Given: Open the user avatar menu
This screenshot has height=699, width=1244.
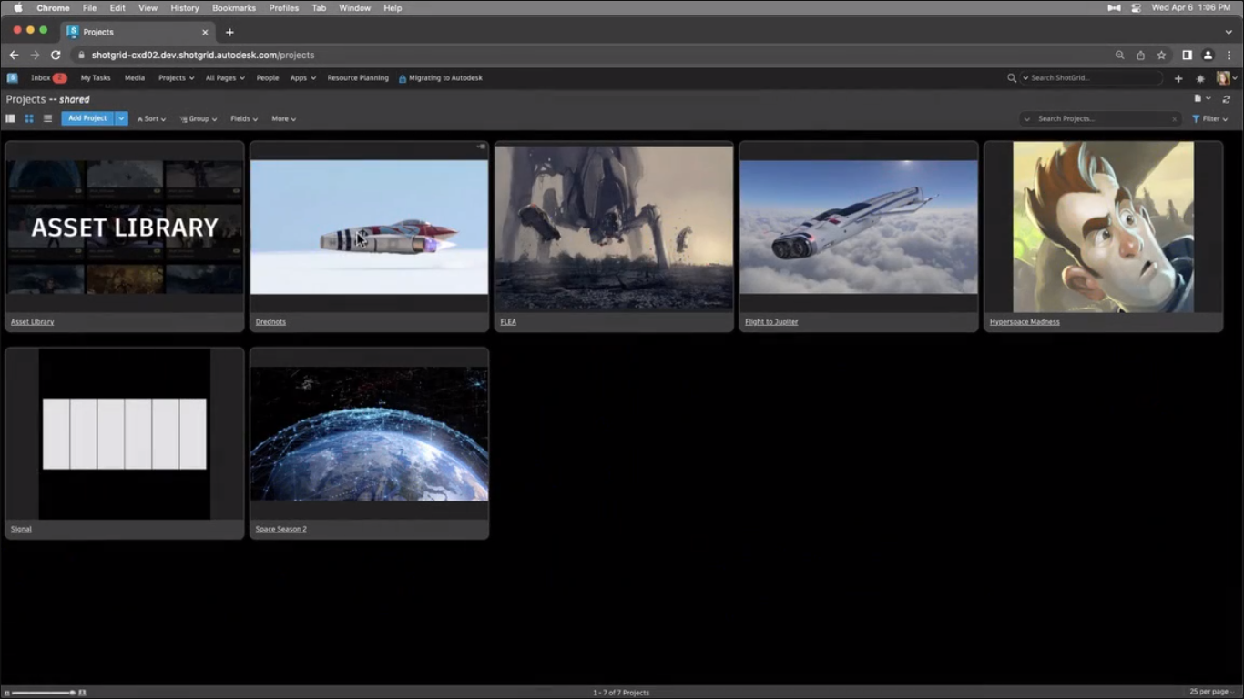Looking at the screenshot, I should pyautogui.click(x=1223, y=78).
